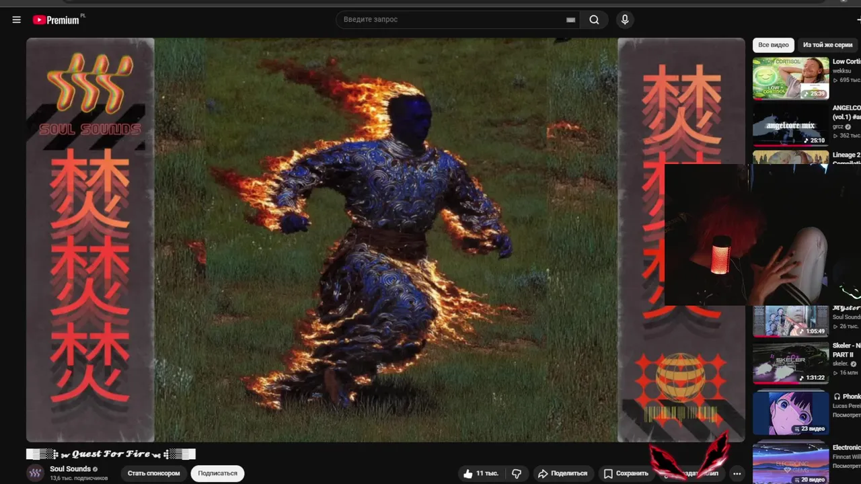This screenshot has height=484, width=861.
Task: Click the 'wekksu' channel name
Action: point(842,71)
